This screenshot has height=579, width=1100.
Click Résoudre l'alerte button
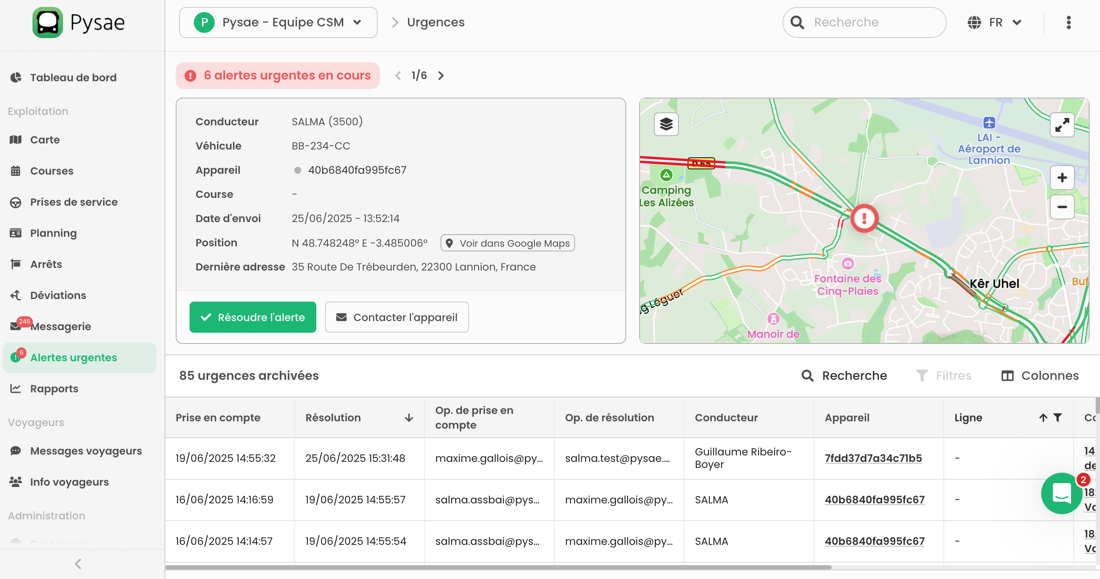click(x=253, y=317)
